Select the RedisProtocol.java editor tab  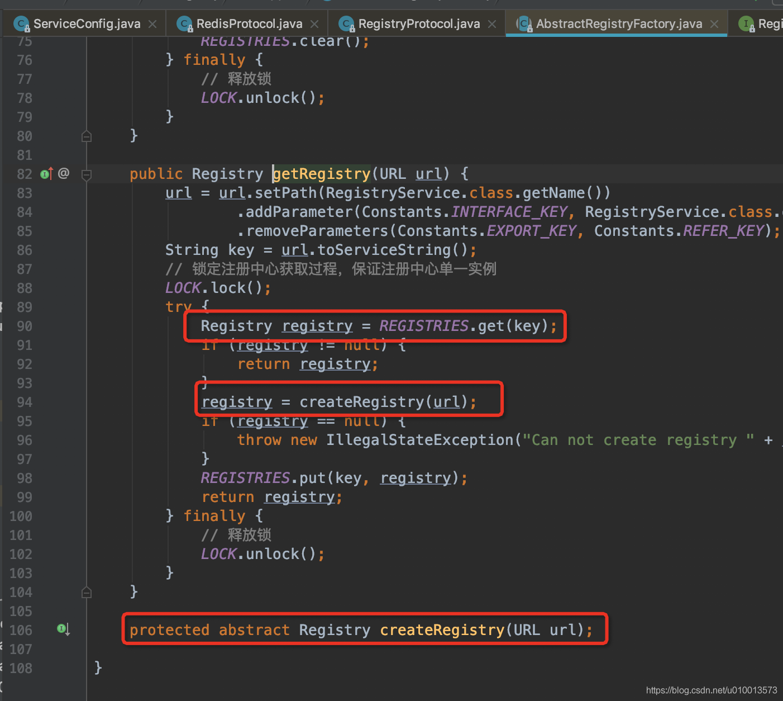click(249, 24)
